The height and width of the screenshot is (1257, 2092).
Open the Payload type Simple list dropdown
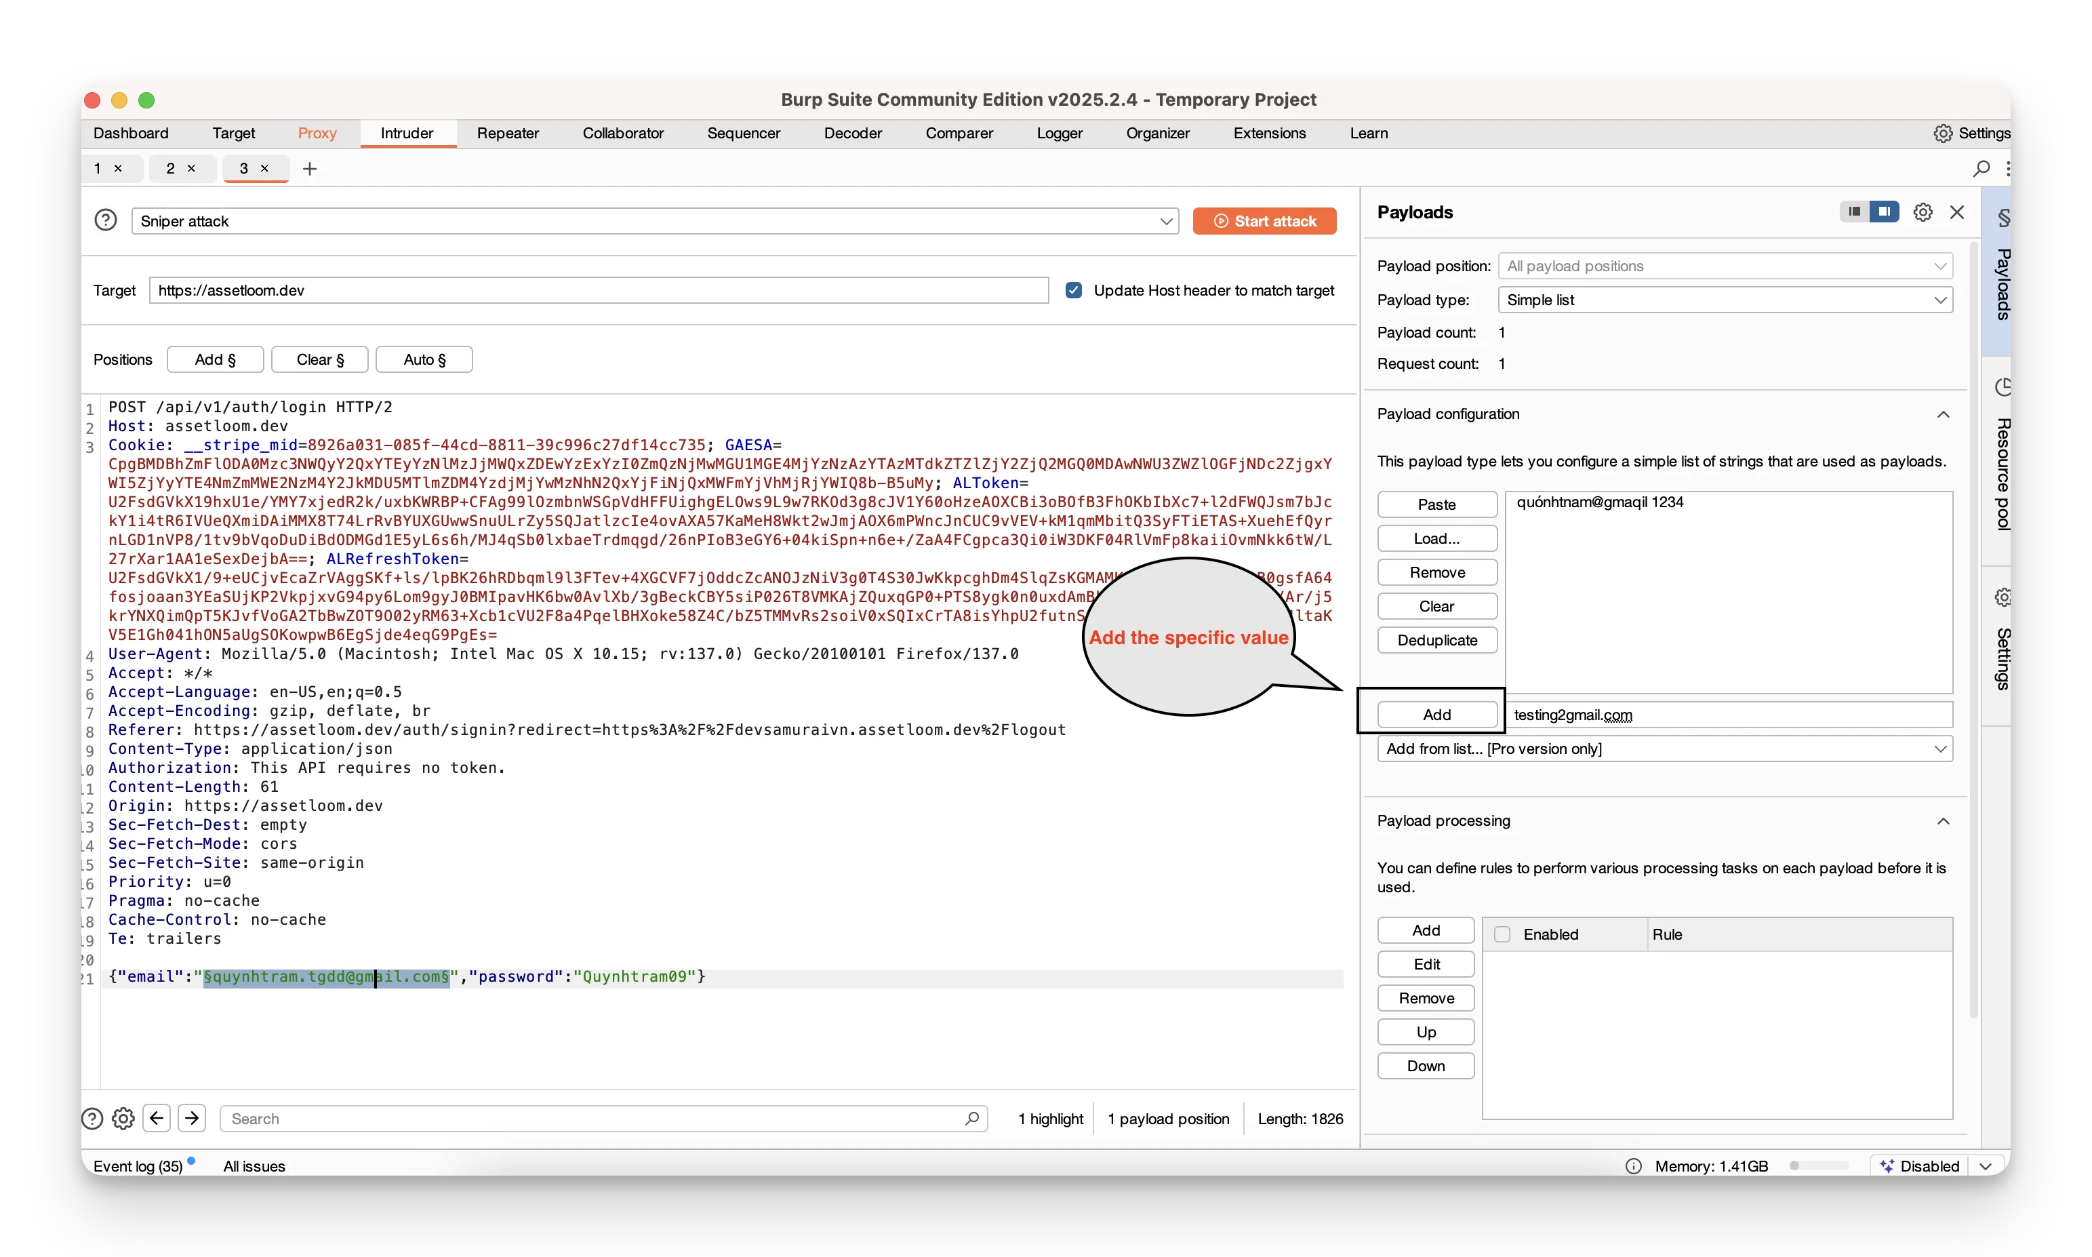click(1725, 300)
